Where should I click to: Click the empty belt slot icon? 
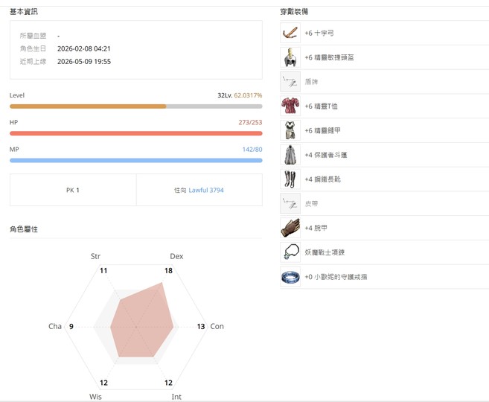[x=290, y=203]
